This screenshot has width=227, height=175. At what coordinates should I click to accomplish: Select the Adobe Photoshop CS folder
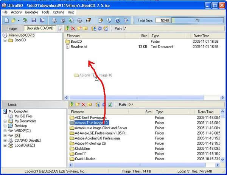coord(90,144)
